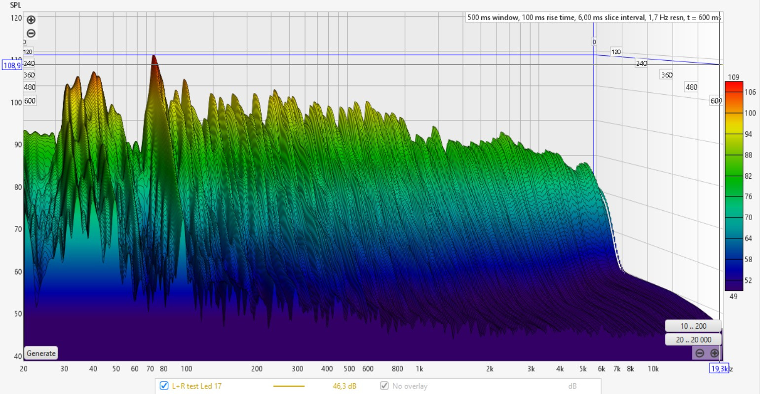The width and height of the screenshot is (760, 394).
Task: Click the yellow trace line sample in legend
Action: pyautogui.click(x=289, y=386)
